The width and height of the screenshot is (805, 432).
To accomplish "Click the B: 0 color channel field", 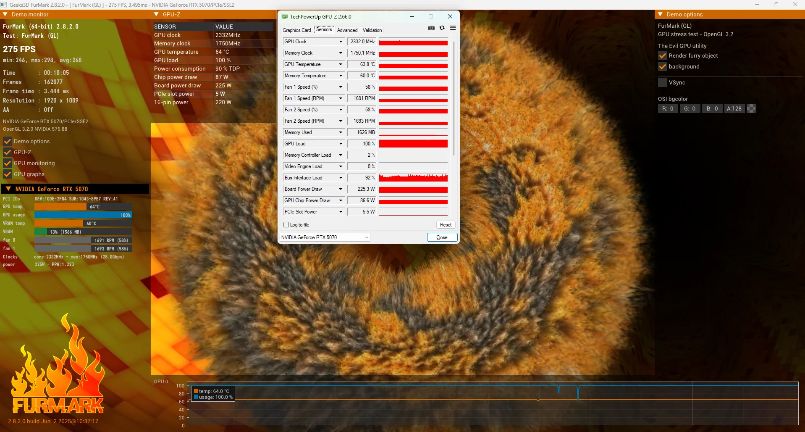I will [x=712, y=108].
